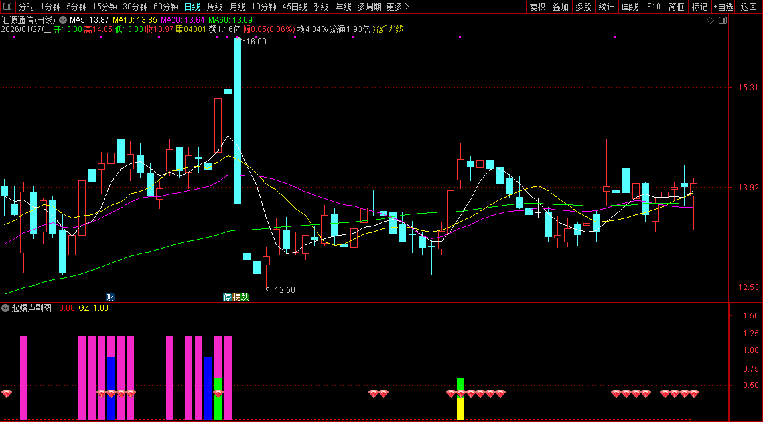
Task: Open the 多周期 view
Action: pyautogui.click(x=370, y=7)
